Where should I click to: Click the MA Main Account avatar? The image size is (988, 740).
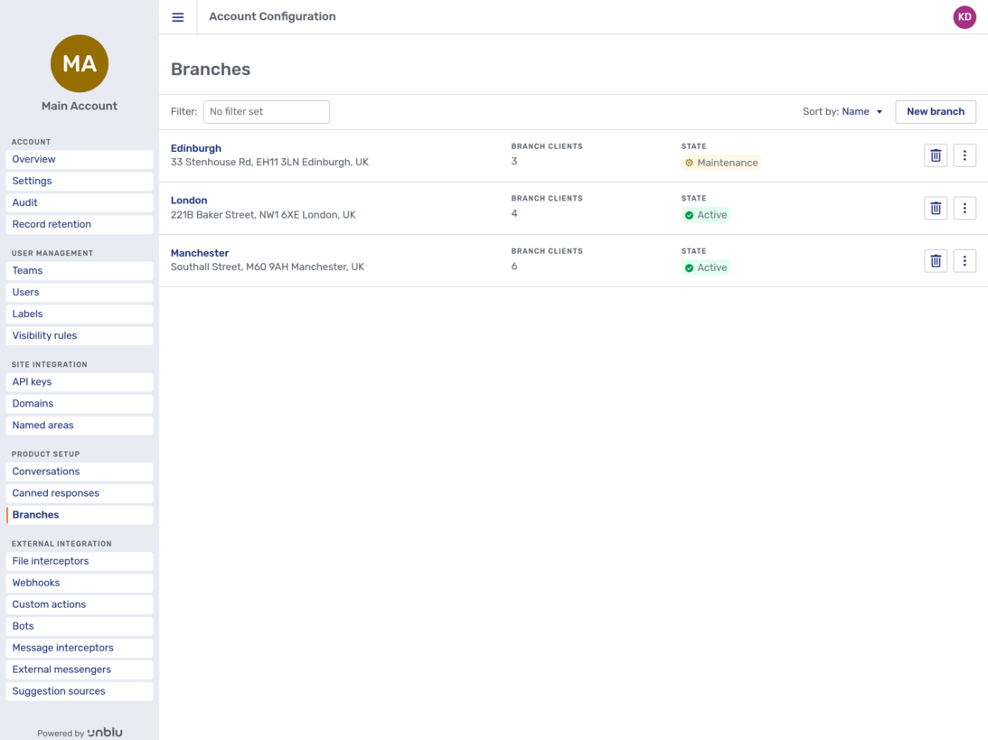80,64
